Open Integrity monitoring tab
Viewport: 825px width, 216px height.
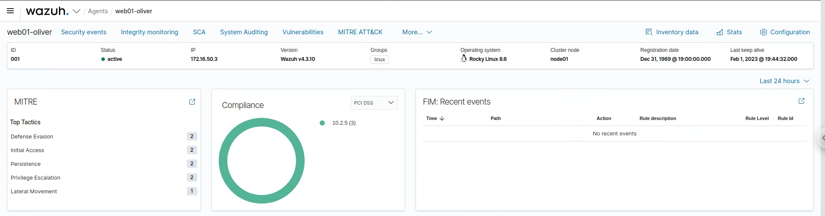150,32
